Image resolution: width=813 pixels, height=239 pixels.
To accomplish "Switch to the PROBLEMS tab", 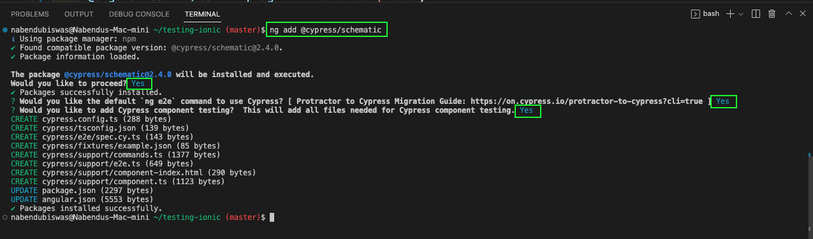I will (x=31, y=14).
